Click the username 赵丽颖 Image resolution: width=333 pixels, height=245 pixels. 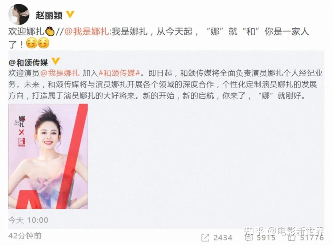pyautogui.click(x=49, y=15)
